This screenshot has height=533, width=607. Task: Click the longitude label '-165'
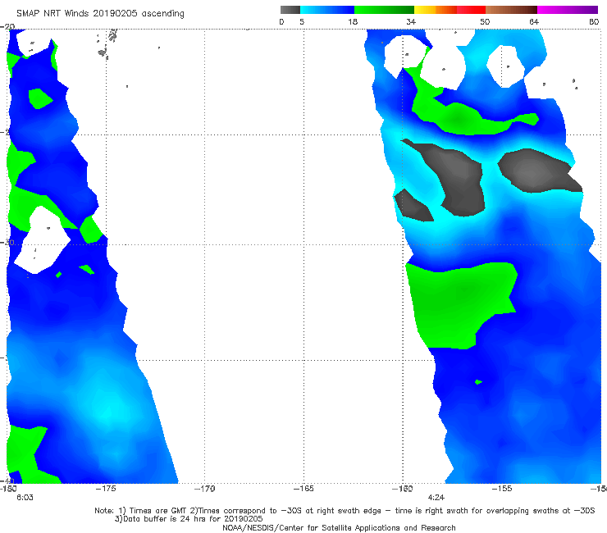[303, 489]
